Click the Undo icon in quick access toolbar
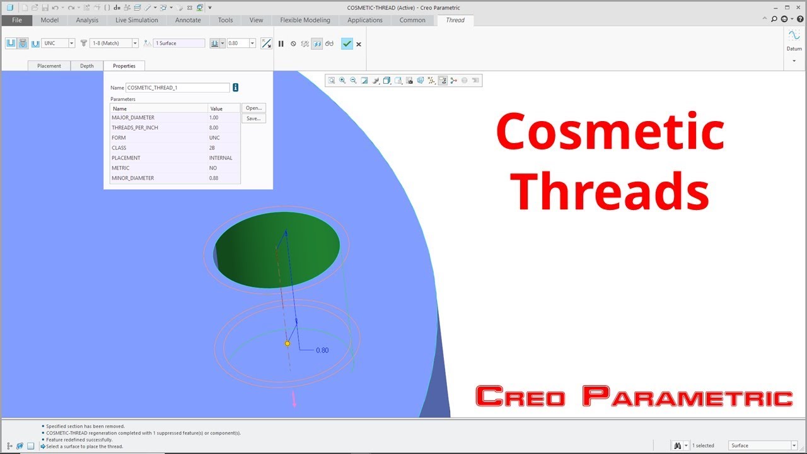807x454 pixels. (55, 8)
